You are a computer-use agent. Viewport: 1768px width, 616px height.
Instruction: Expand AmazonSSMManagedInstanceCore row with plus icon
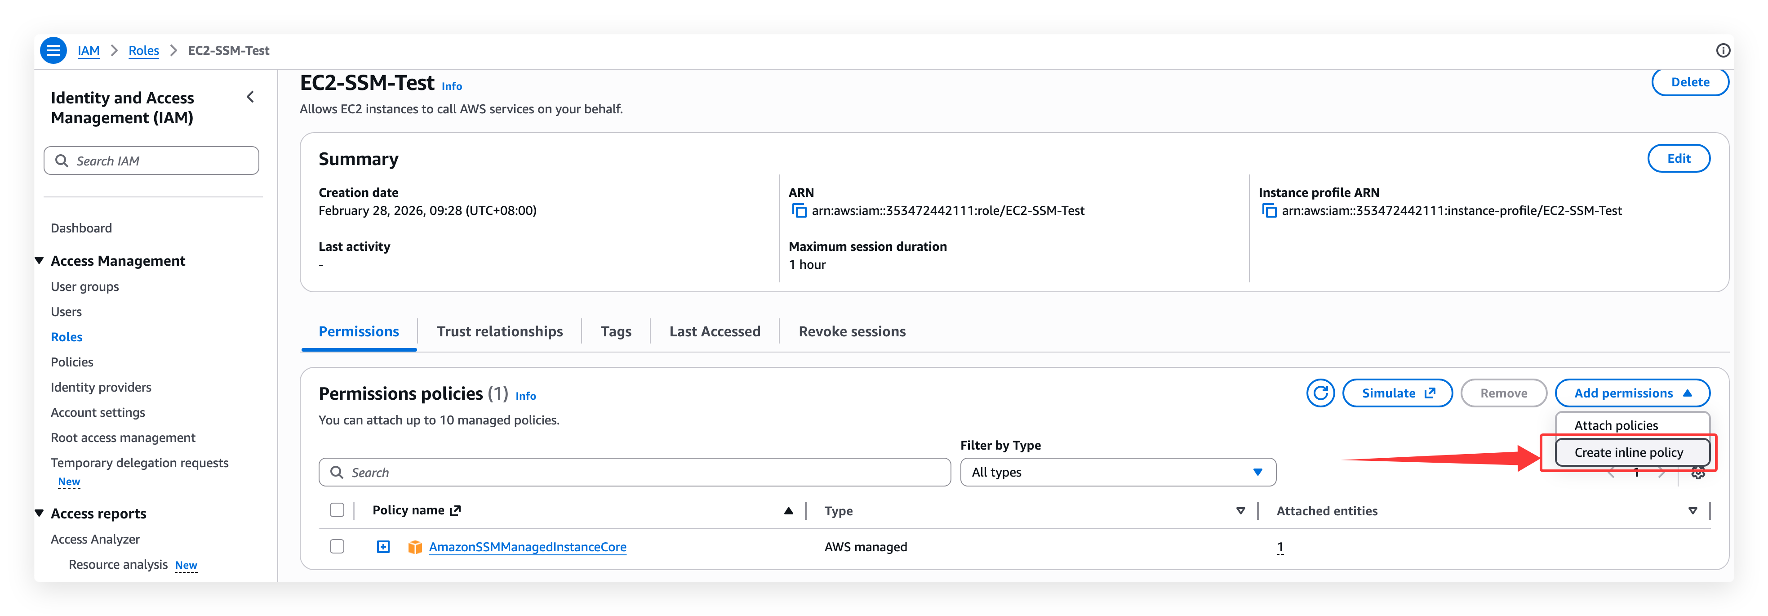(x=383, y=547)
